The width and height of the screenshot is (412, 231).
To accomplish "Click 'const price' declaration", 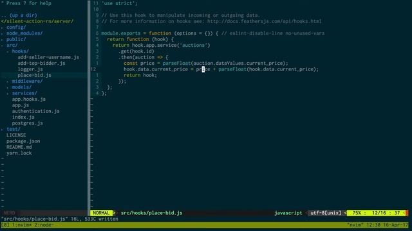I will (x=139, y=63).
